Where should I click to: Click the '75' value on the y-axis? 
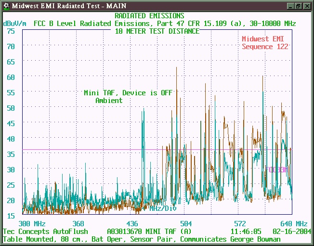click(11, 31)
